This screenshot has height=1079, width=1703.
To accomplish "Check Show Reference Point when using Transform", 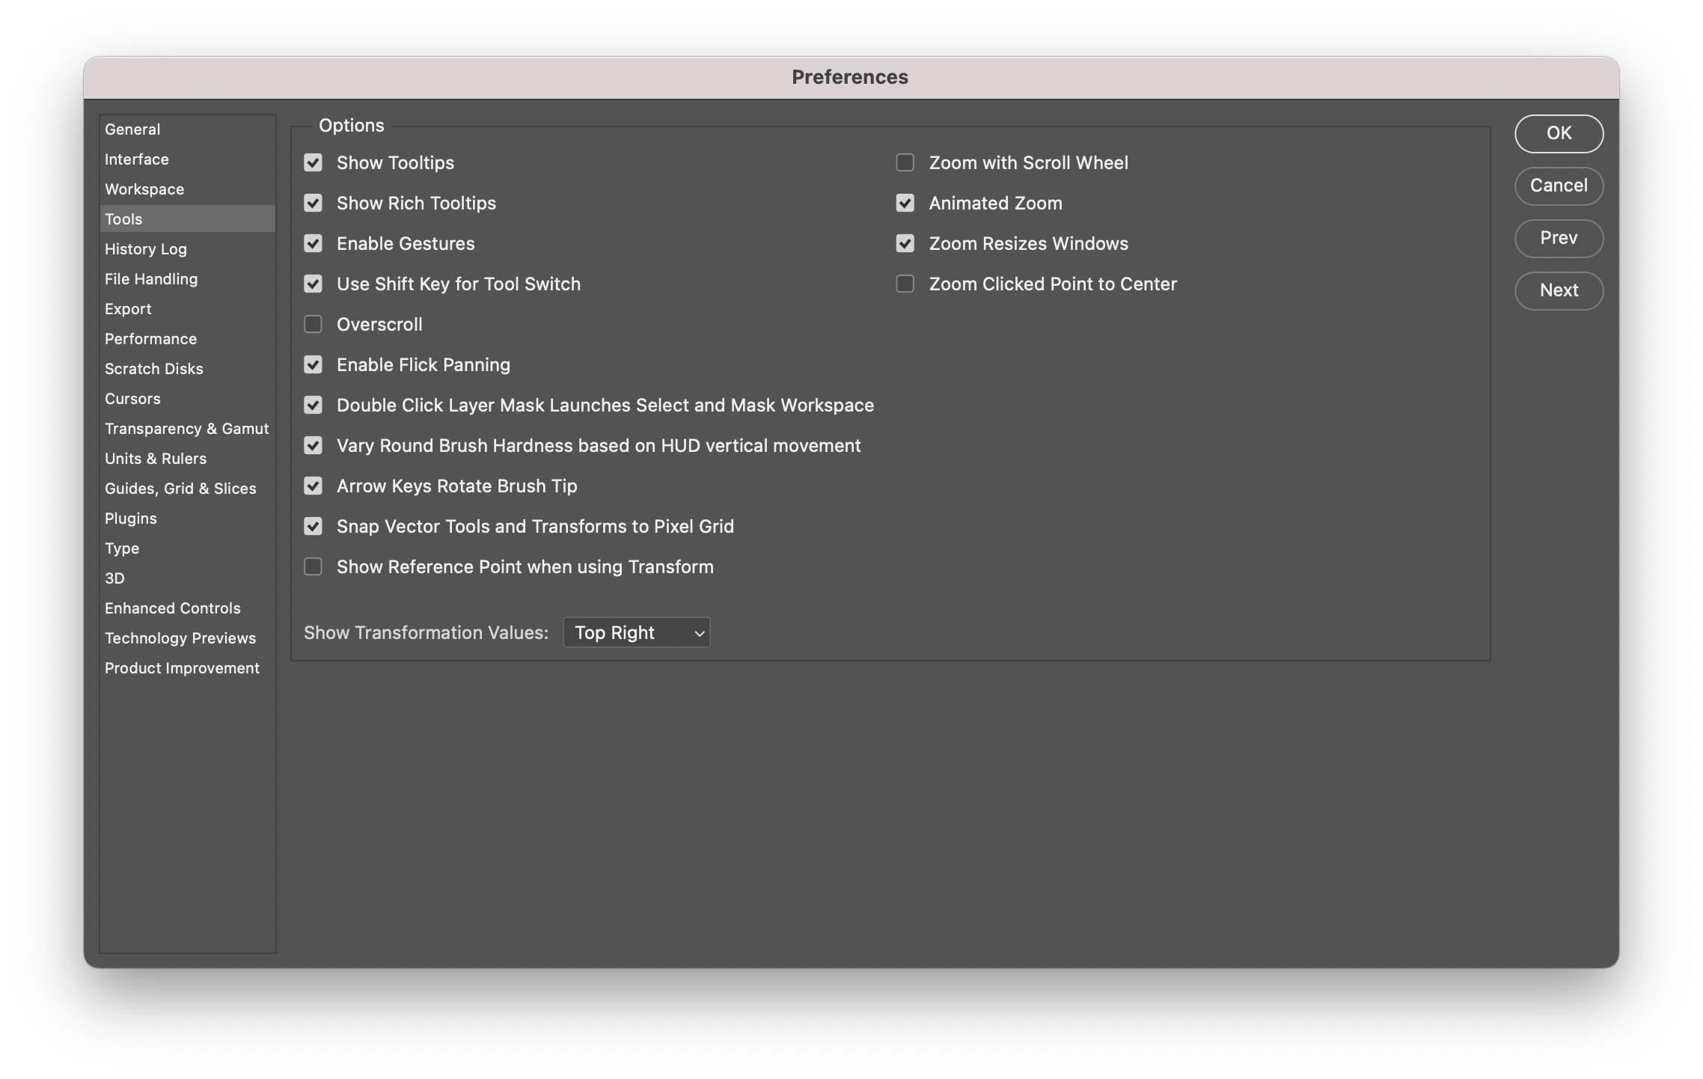I will [313, 567].
